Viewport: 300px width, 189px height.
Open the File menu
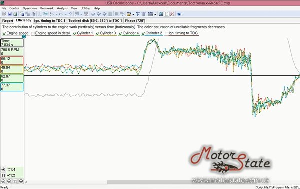click(4, 8)
